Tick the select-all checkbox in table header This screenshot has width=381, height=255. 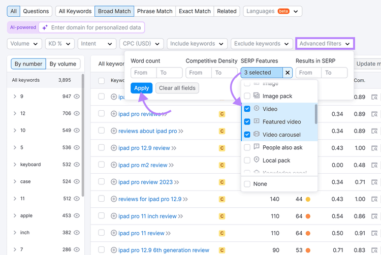101,81
